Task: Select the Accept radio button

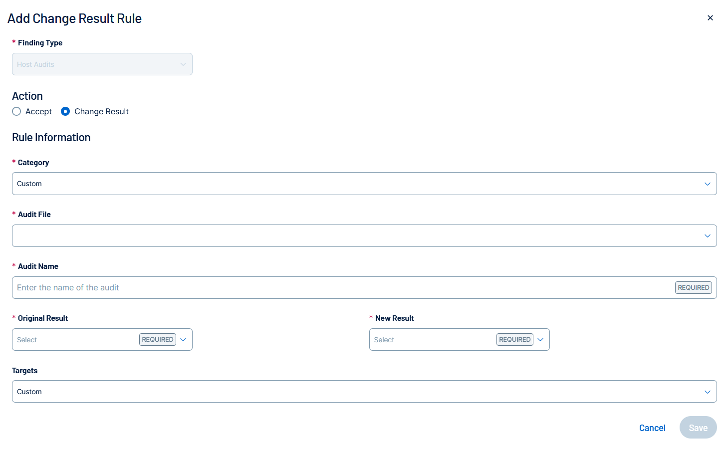Action: coord(16,111)
